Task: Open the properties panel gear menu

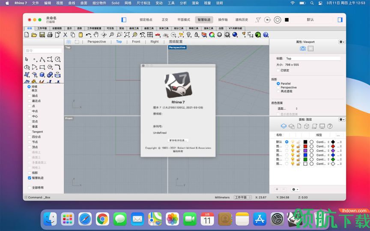Action: click(x=342, y=42)
